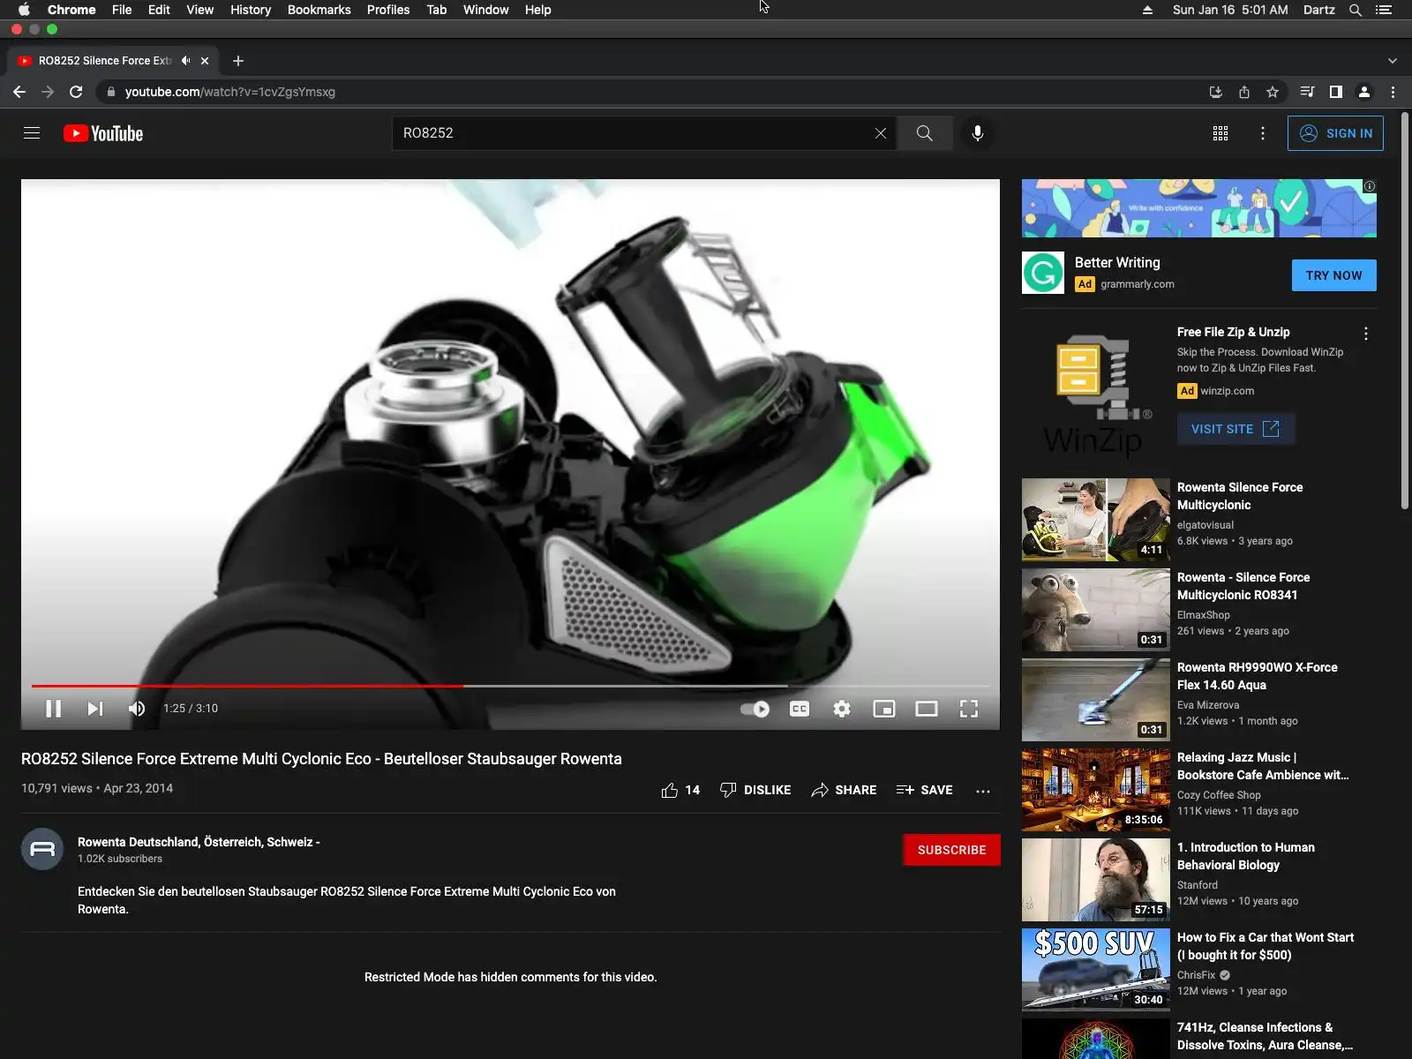
Task: Open the Rowenta channel avatar
Action: point(42,849)
